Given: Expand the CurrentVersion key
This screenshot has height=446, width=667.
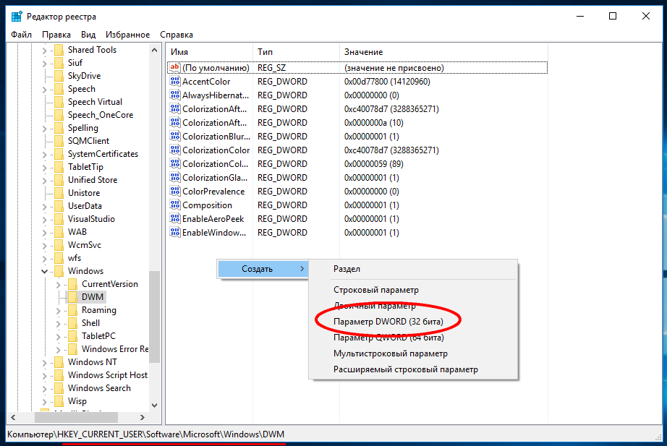Looking at the screenshot, I should coord(59,284).
